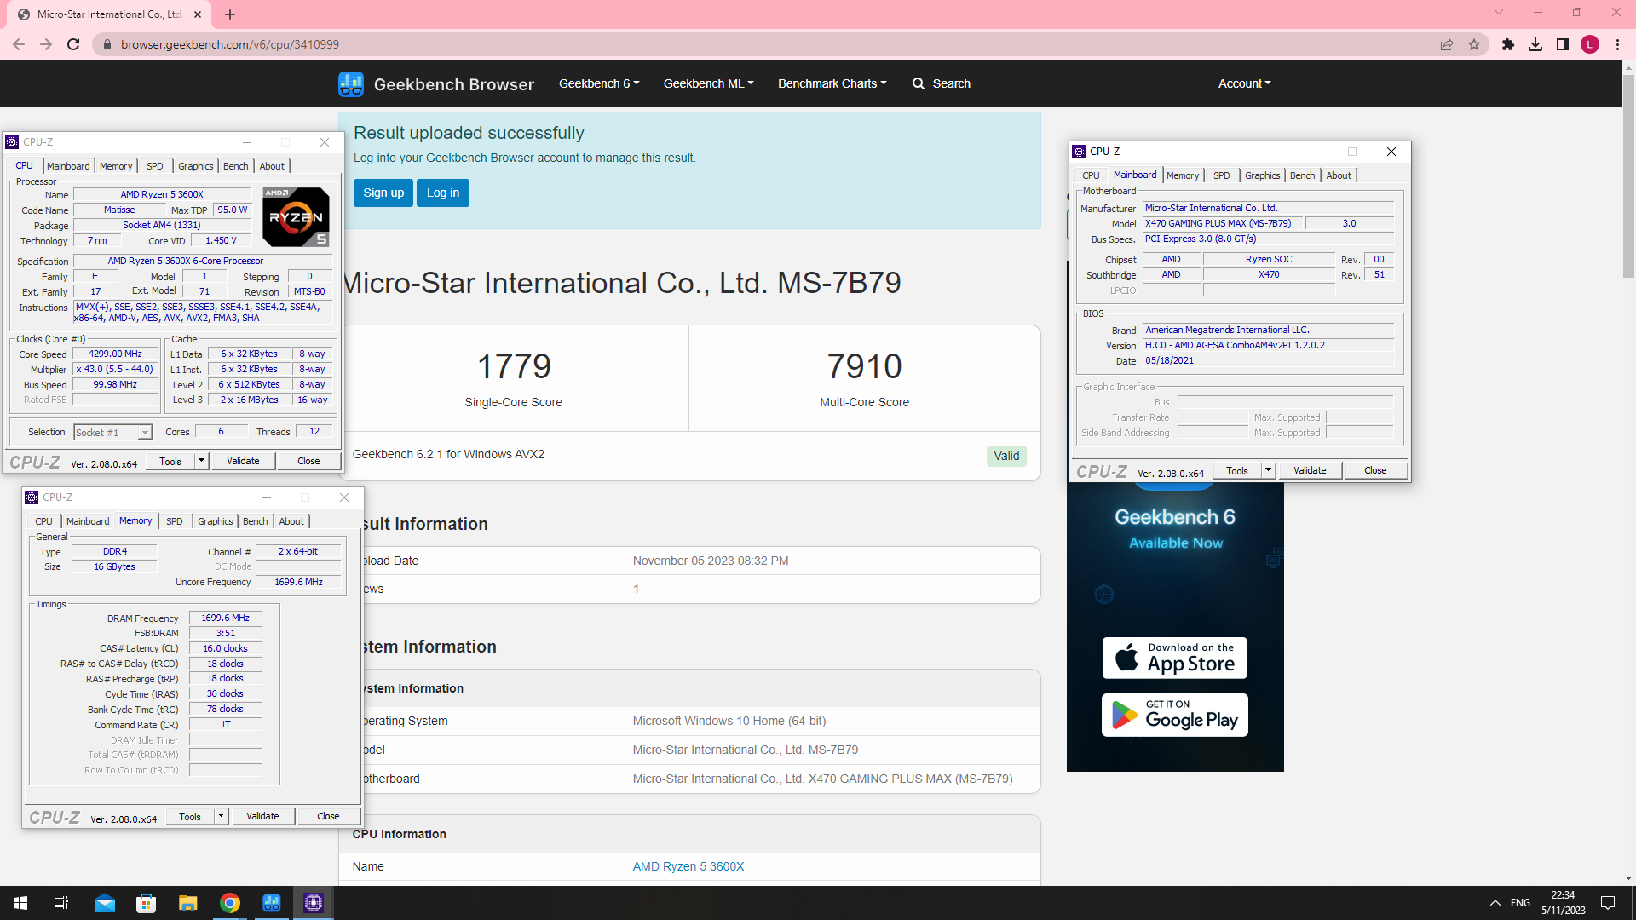Click Close in the Memory window
Screen dimensions: 1636x920
[328, 816]
